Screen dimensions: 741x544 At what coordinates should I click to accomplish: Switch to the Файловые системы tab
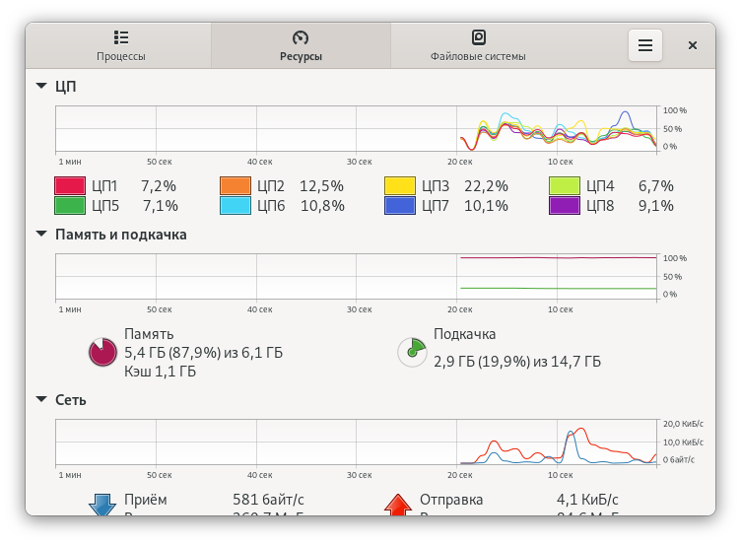pos(478,45)
